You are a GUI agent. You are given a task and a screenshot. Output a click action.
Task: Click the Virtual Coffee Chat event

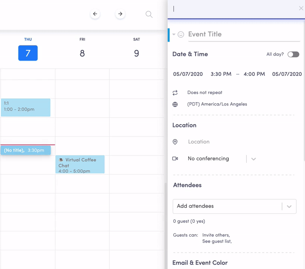[80, 164]
